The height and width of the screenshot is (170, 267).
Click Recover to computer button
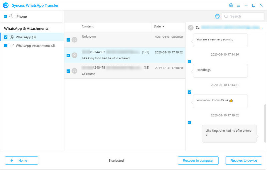coord(198,160)
